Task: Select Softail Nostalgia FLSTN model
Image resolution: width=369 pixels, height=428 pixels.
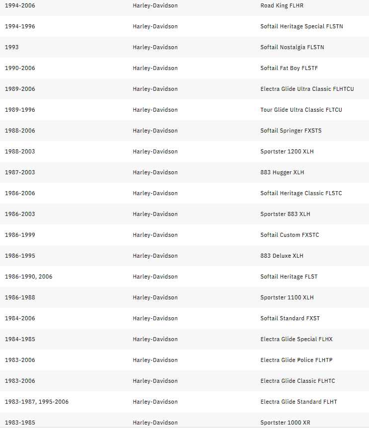Action: coord(292,47)
